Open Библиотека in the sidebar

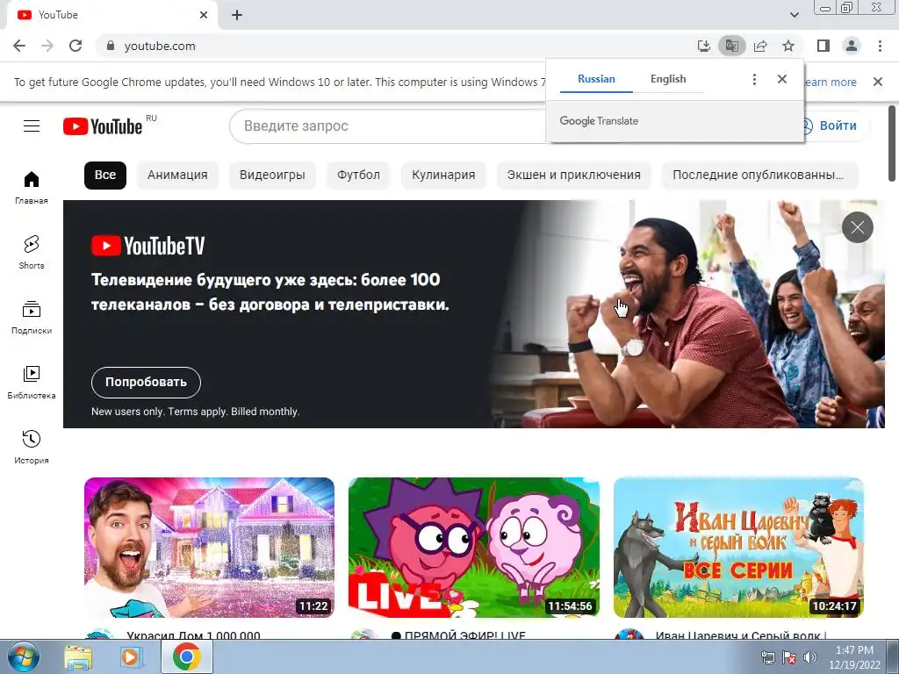32,383
